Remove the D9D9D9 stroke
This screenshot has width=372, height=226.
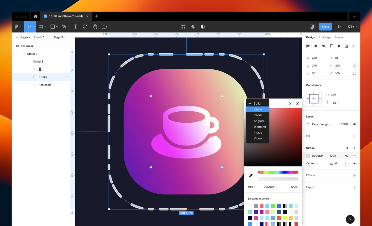(355, 156)
